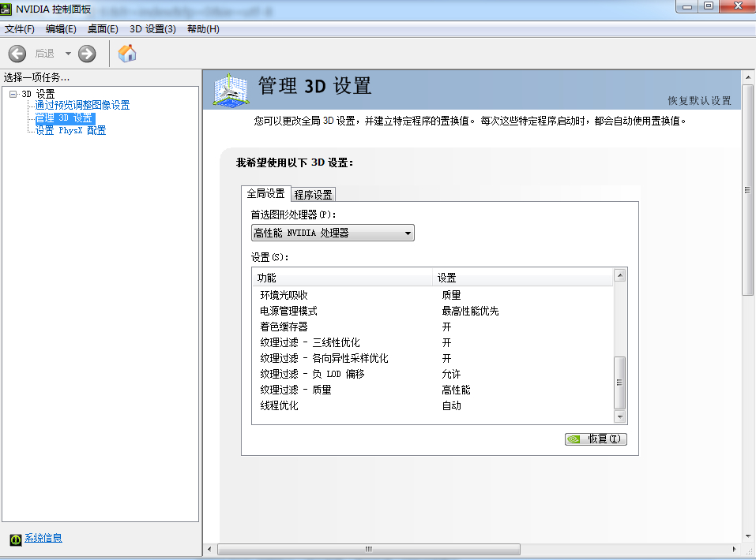756x560 pixels.
Task: Select the 纹理过滤 - 质量 row
Action: coord(432,390)
